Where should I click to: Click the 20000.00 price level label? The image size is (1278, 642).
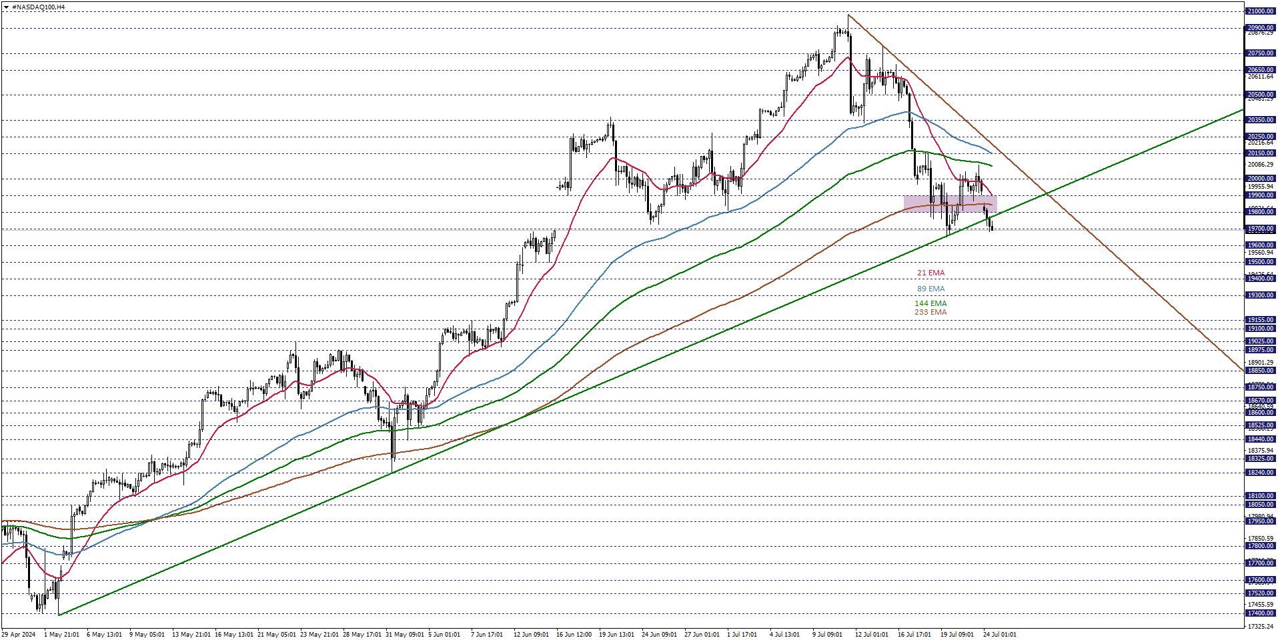(x=1260, y=179)
